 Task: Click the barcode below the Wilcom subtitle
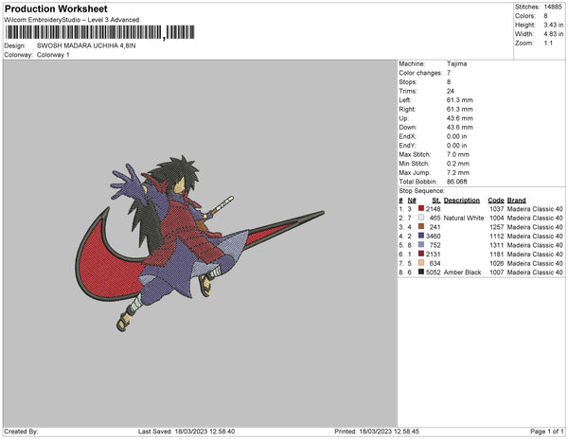tap(100, 32)
